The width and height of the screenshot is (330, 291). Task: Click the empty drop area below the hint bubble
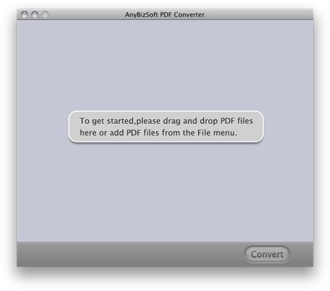point(165,192)
